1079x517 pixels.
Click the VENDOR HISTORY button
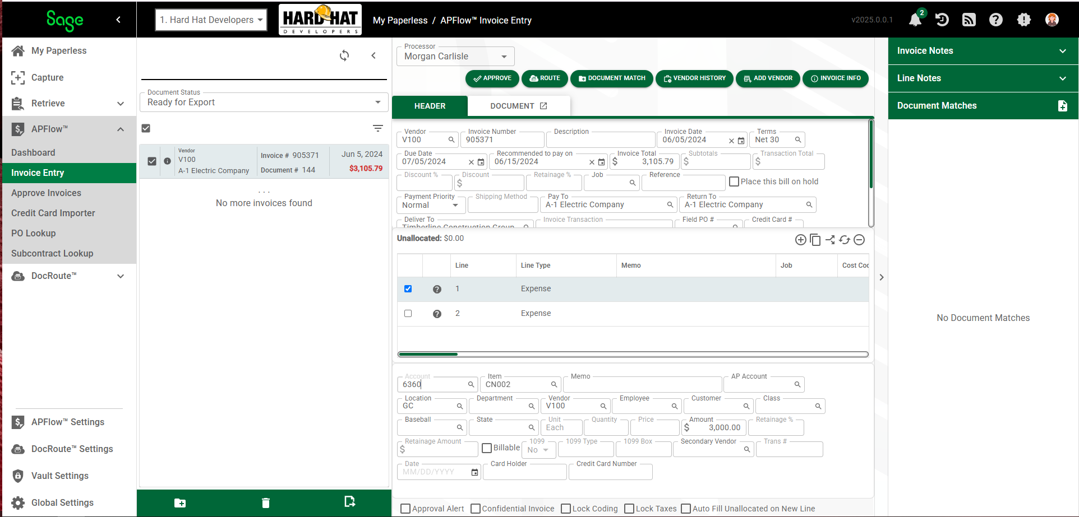694,78
